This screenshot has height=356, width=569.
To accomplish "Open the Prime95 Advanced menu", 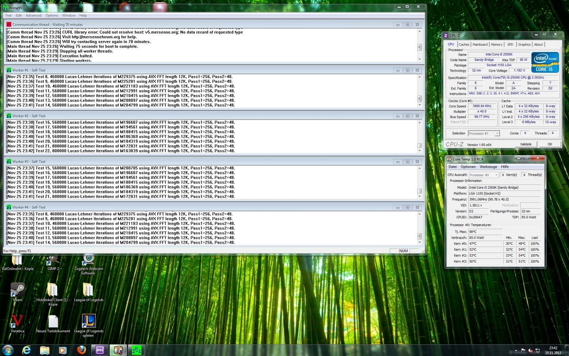I will pyautogui.click(x=34, y=15).
